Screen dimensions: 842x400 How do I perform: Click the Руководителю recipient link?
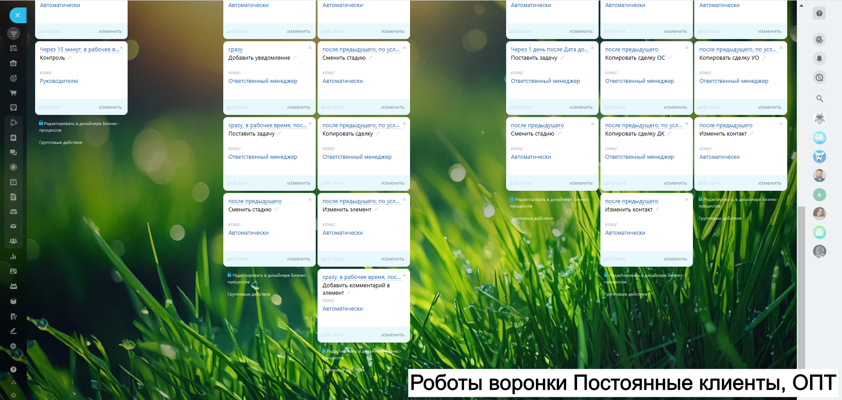tap(59, 81)
